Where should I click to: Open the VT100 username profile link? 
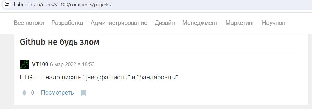pyautogui.click(x=40, y=64)
